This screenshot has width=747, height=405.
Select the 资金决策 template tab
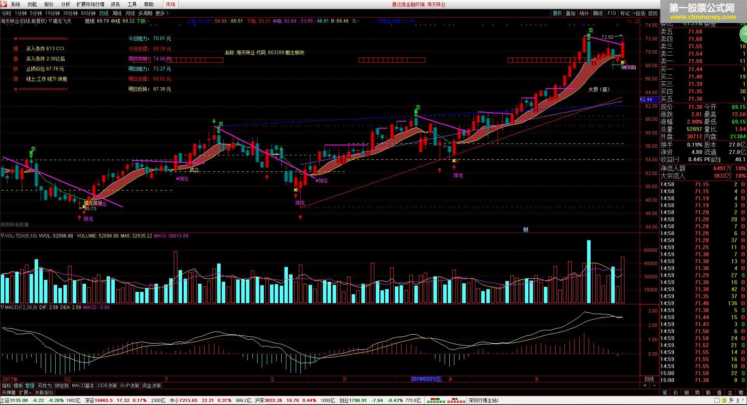point(151,386)
